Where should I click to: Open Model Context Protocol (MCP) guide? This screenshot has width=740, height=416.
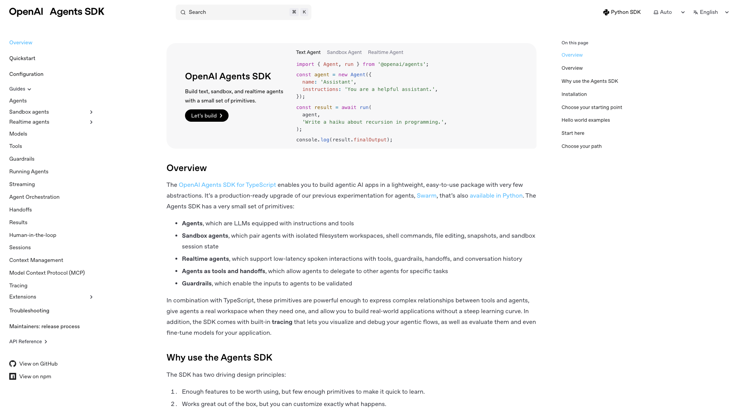pyautogui.click(x=47, y=273)
